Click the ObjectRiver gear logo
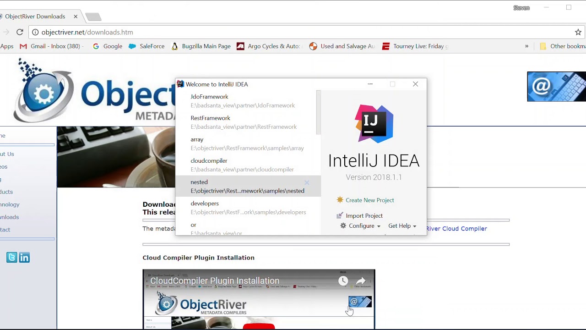 click(43, 91)
